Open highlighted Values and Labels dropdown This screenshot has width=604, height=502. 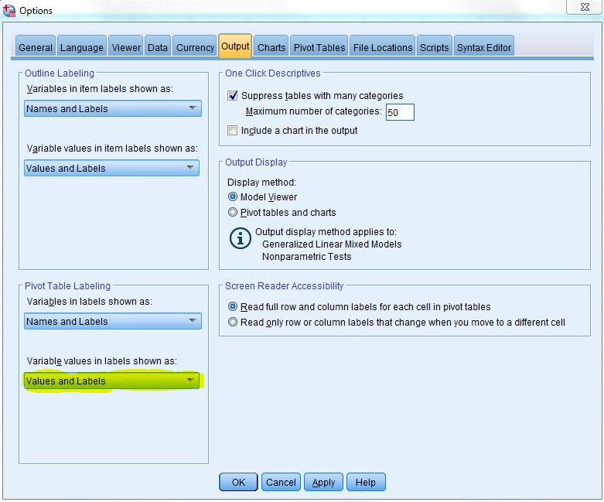tap(113, 381)
